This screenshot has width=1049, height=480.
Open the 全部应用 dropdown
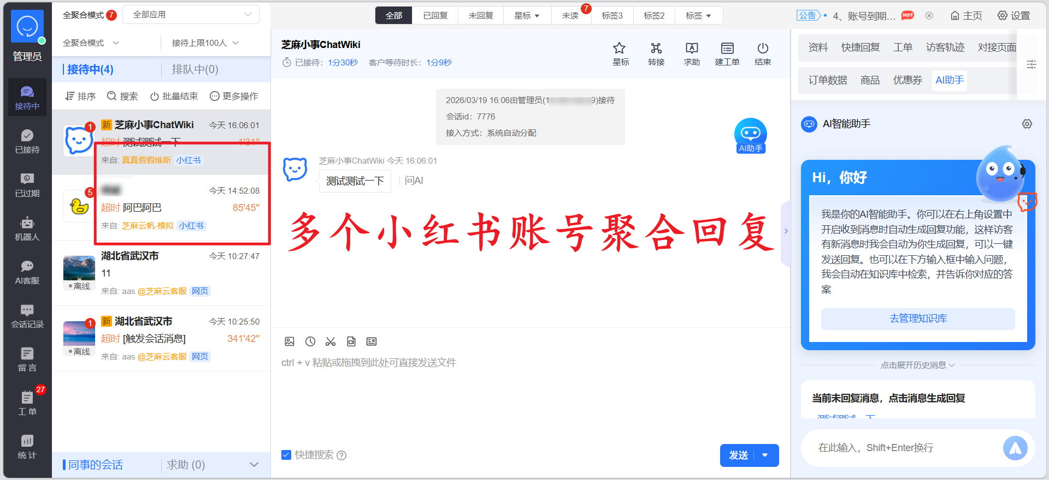coord(191,15)
